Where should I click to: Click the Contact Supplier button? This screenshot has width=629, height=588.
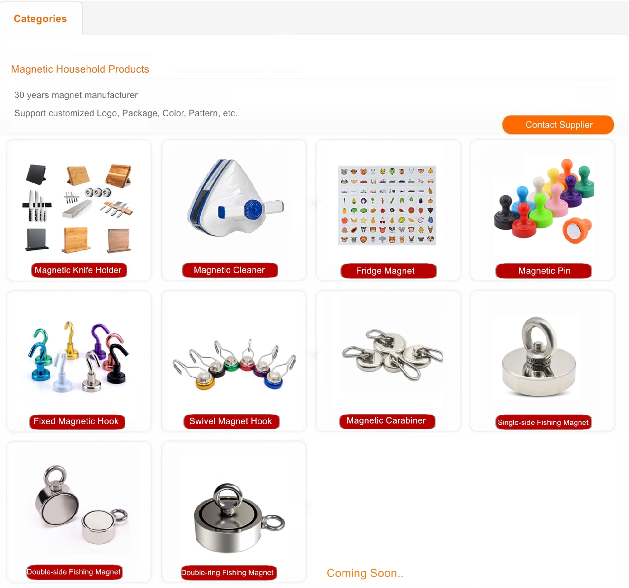tap(558, 125)
